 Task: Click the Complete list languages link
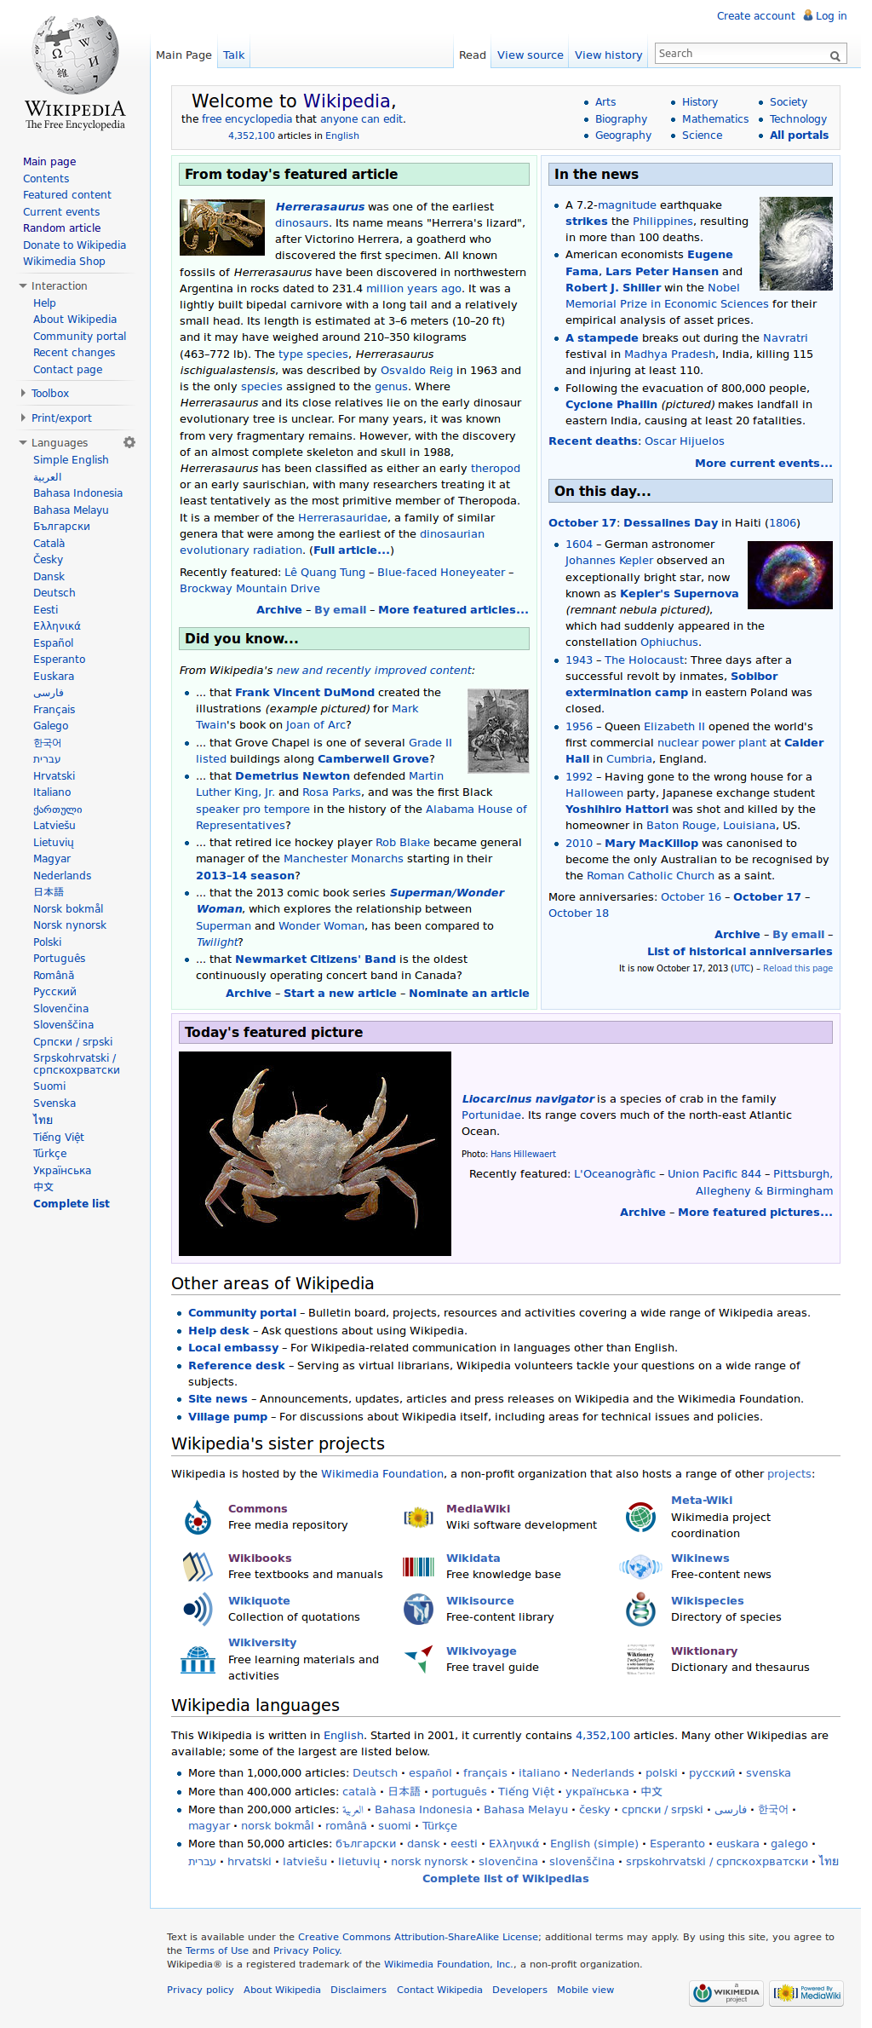pos(72,1204)
